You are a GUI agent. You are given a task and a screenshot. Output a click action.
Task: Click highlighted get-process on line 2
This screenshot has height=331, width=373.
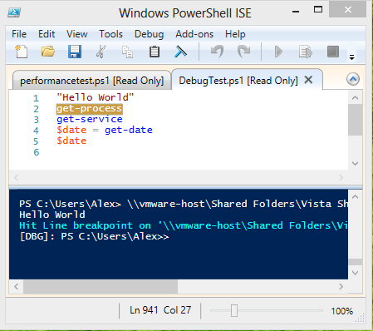89,109
